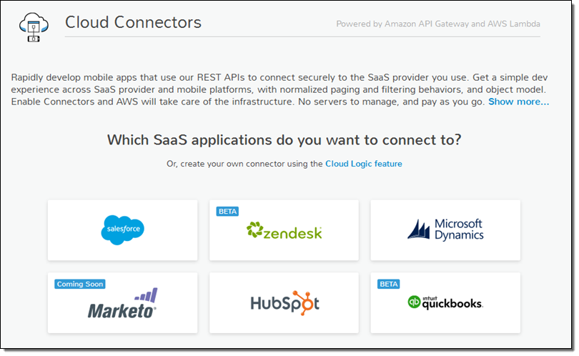The width and height of the screenshot is (579, 356).
Task: Click the Cloud Connectors cloud icon
Action: coord(30,26)
